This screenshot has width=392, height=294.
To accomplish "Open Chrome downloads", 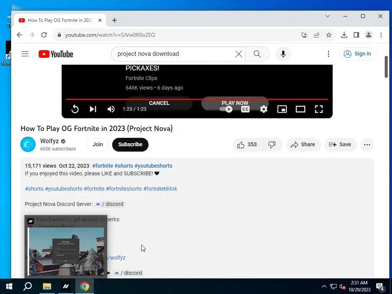I will pyautogui.click(x=344, y=35).
